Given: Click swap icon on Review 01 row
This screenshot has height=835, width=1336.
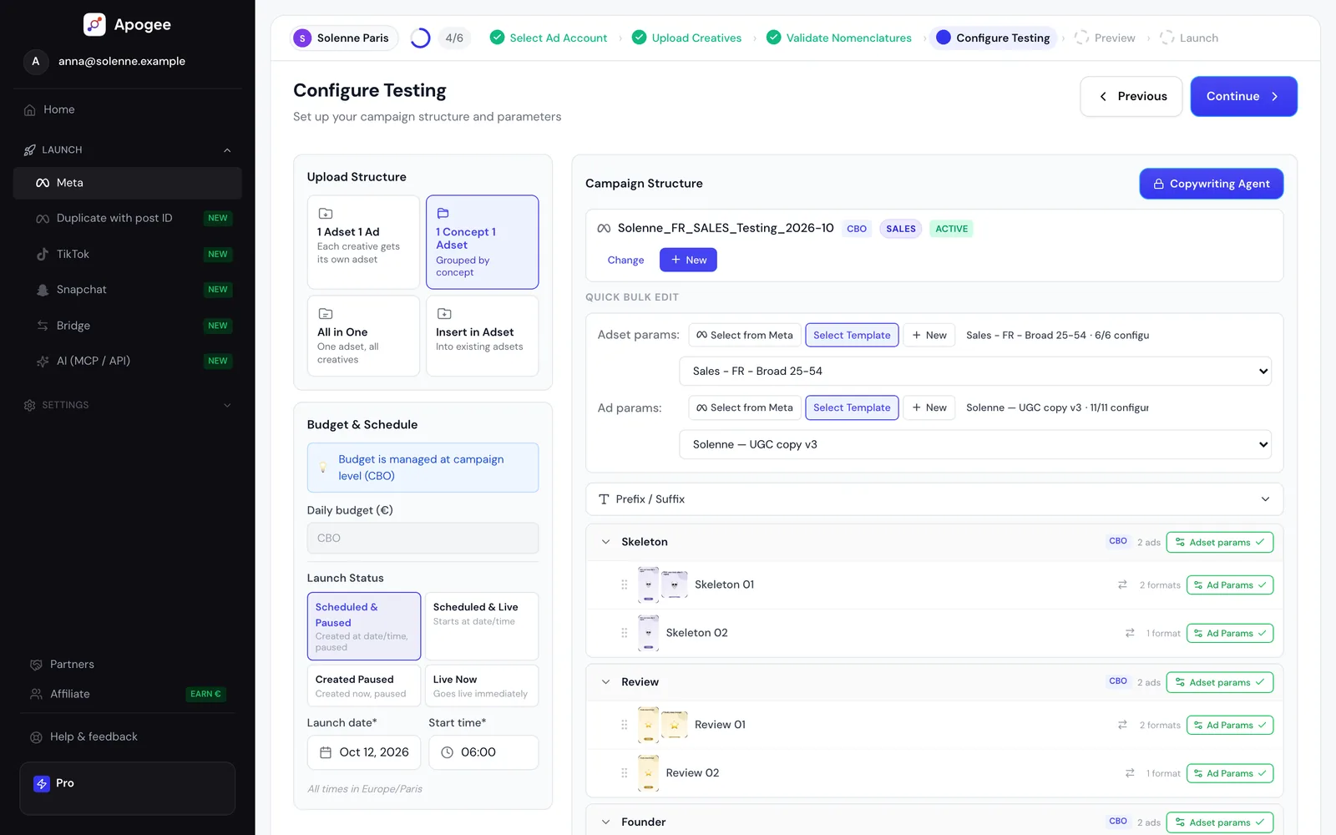Looking at the screenshot, I should click(x=1122, y=725).
